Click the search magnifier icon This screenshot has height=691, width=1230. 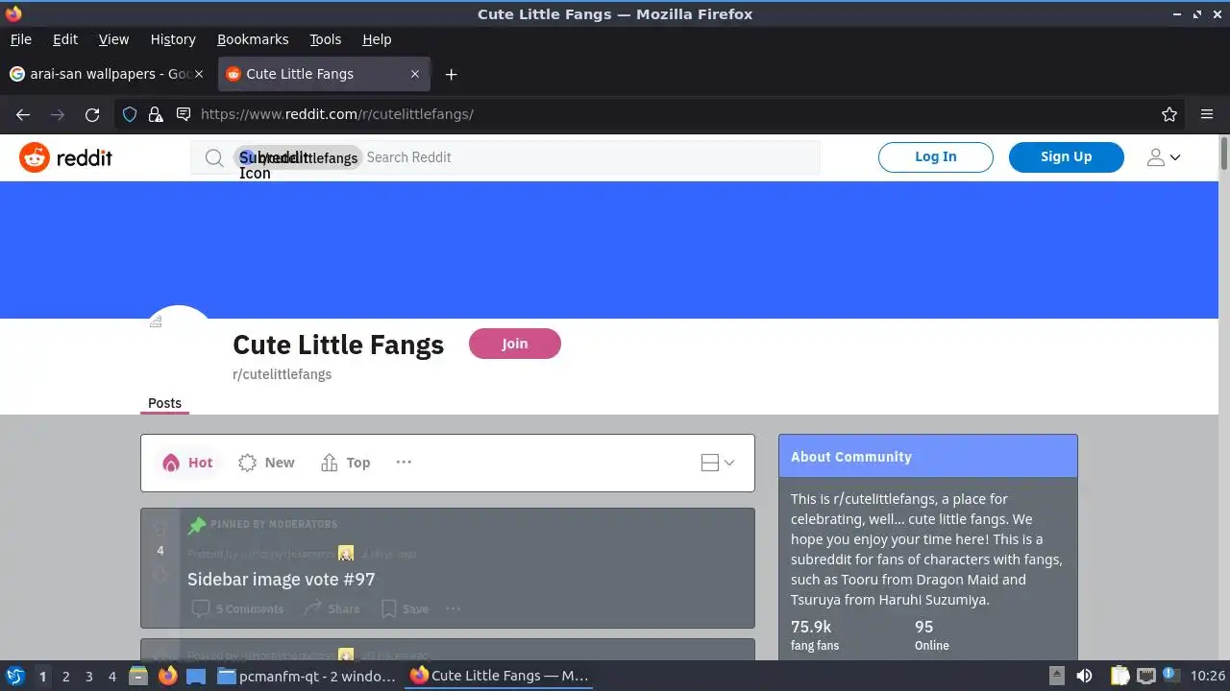pos(214,157)
